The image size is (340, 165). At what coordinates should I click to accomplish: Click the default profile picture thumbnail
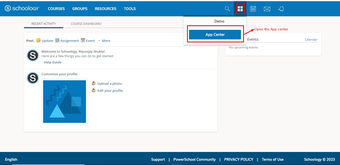(65, 102)
